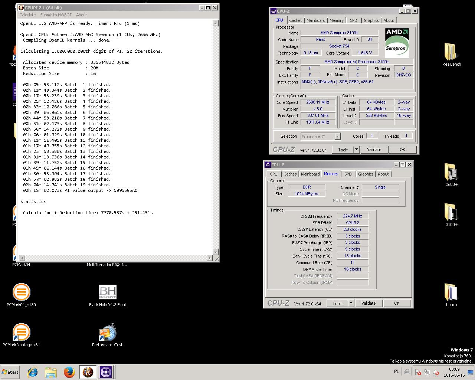This screenshot has height=380, width=475.
Task: Click 'Calculation + Reduction time' statistics line
Action: pos(88,213)
